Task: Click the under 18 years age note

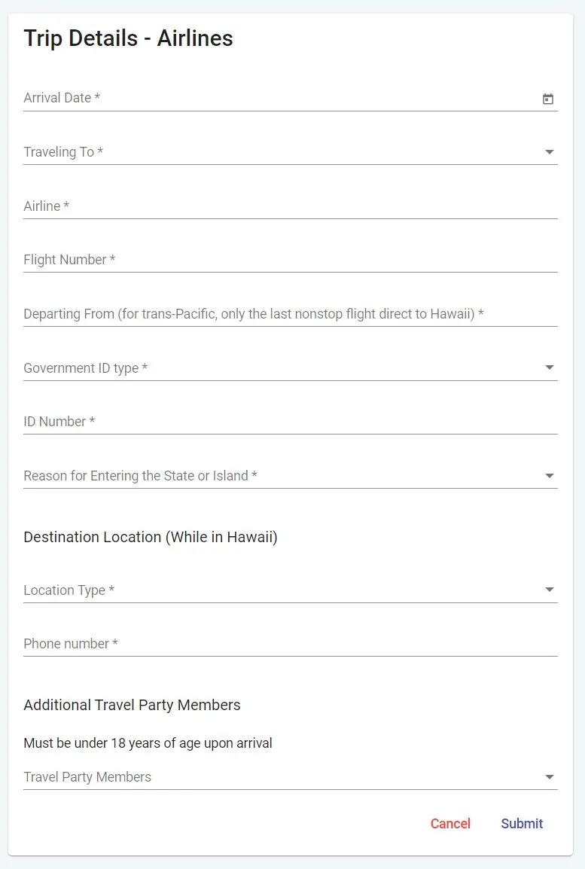Action: pos(148,743)
